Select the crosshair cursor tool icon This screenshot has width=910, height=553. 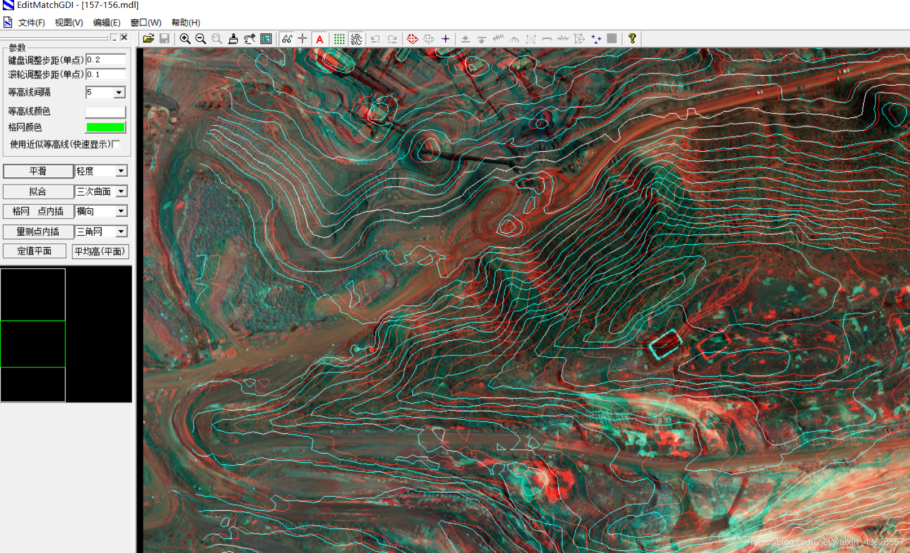(303, 39)
